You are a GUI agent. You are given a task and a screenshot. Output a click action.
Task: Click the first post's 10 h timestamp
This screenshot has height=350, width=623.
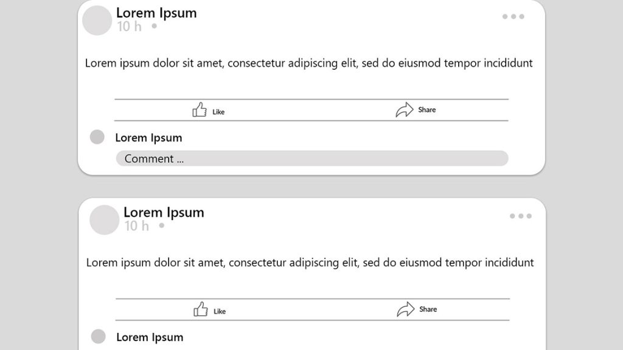129,27
